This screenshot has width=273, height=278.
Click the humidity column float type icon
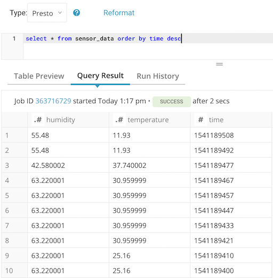click(x=38, y=120)
